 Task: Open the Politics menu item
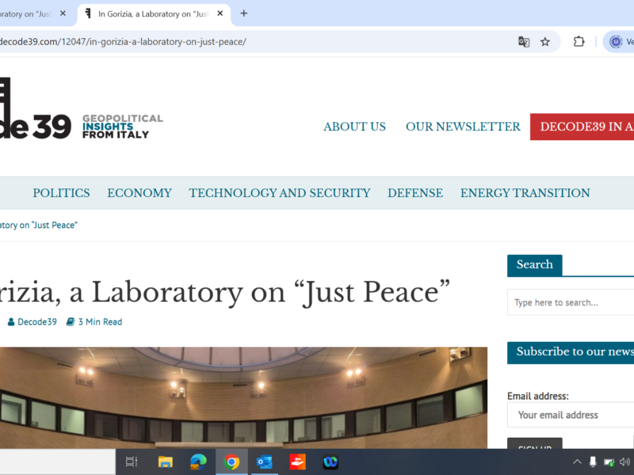[x=61, y=193]
